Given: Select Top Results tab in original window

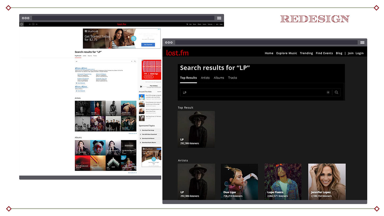Looking at the screenshot, I should click(x=78, y=56).
